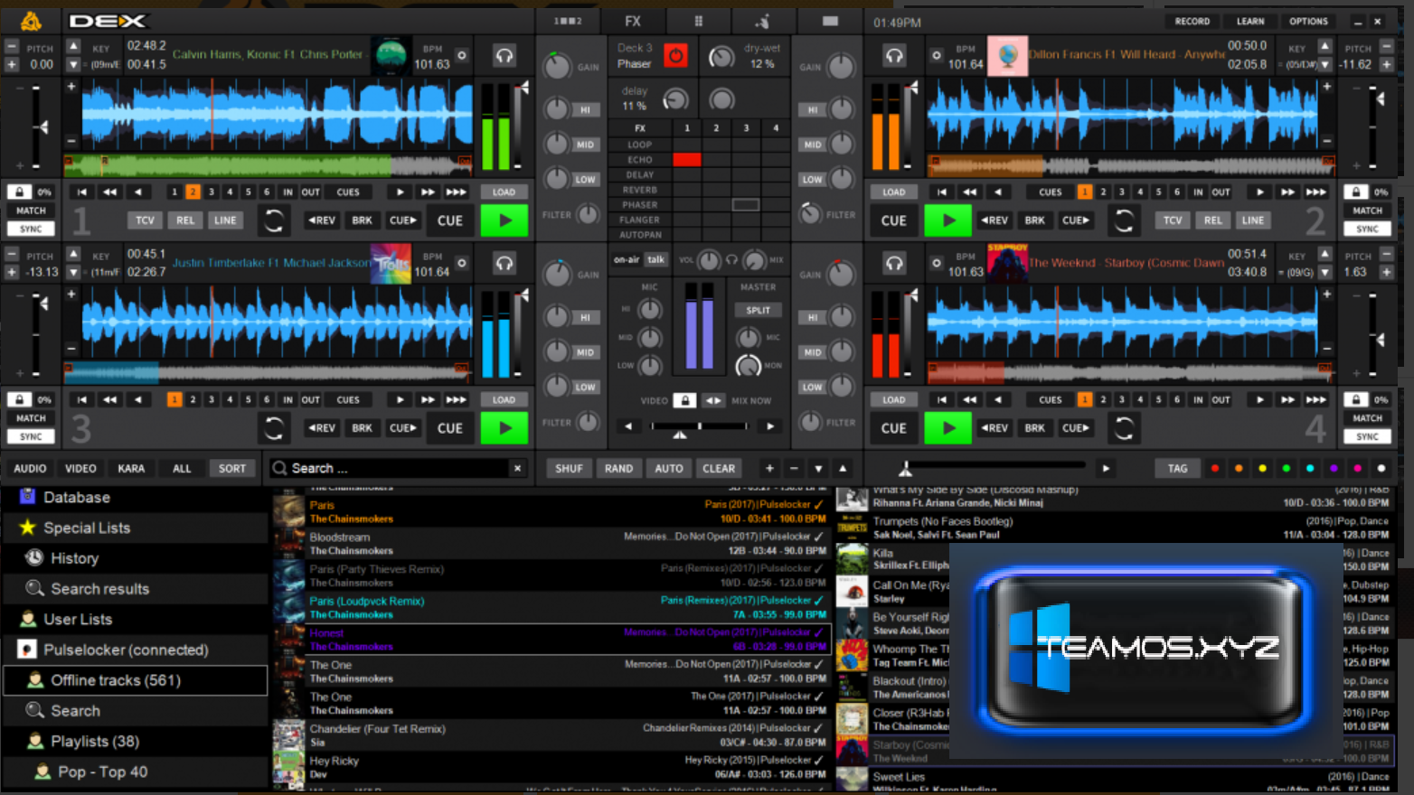Open User Lists in sidebar
Screen dimensions: 1414x795
[136, 620]
